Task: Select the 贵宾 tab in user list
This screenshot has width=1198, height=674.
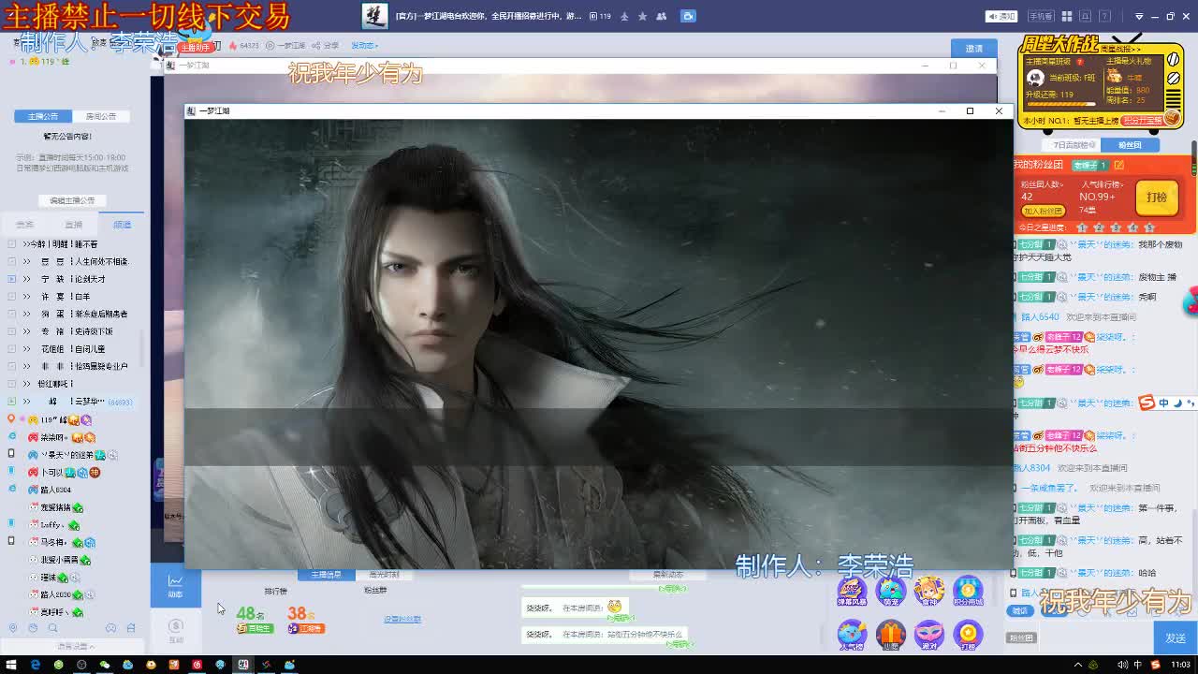Action: click(25, 225)
